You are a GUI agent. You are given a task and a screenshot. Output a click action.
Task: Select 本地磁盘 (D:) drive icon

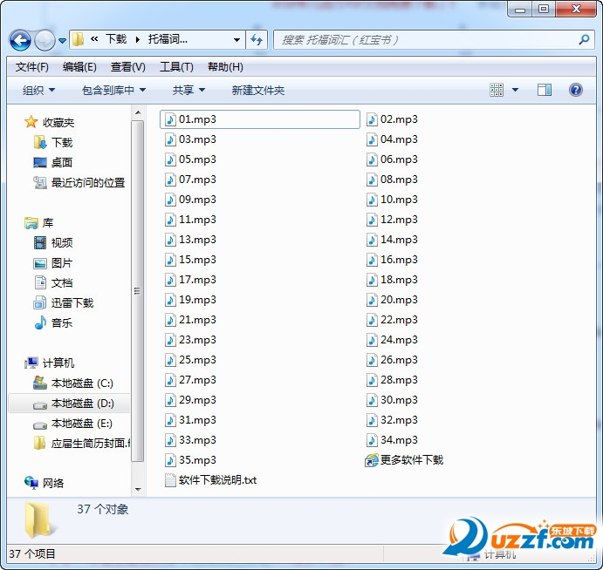(40, 404)
